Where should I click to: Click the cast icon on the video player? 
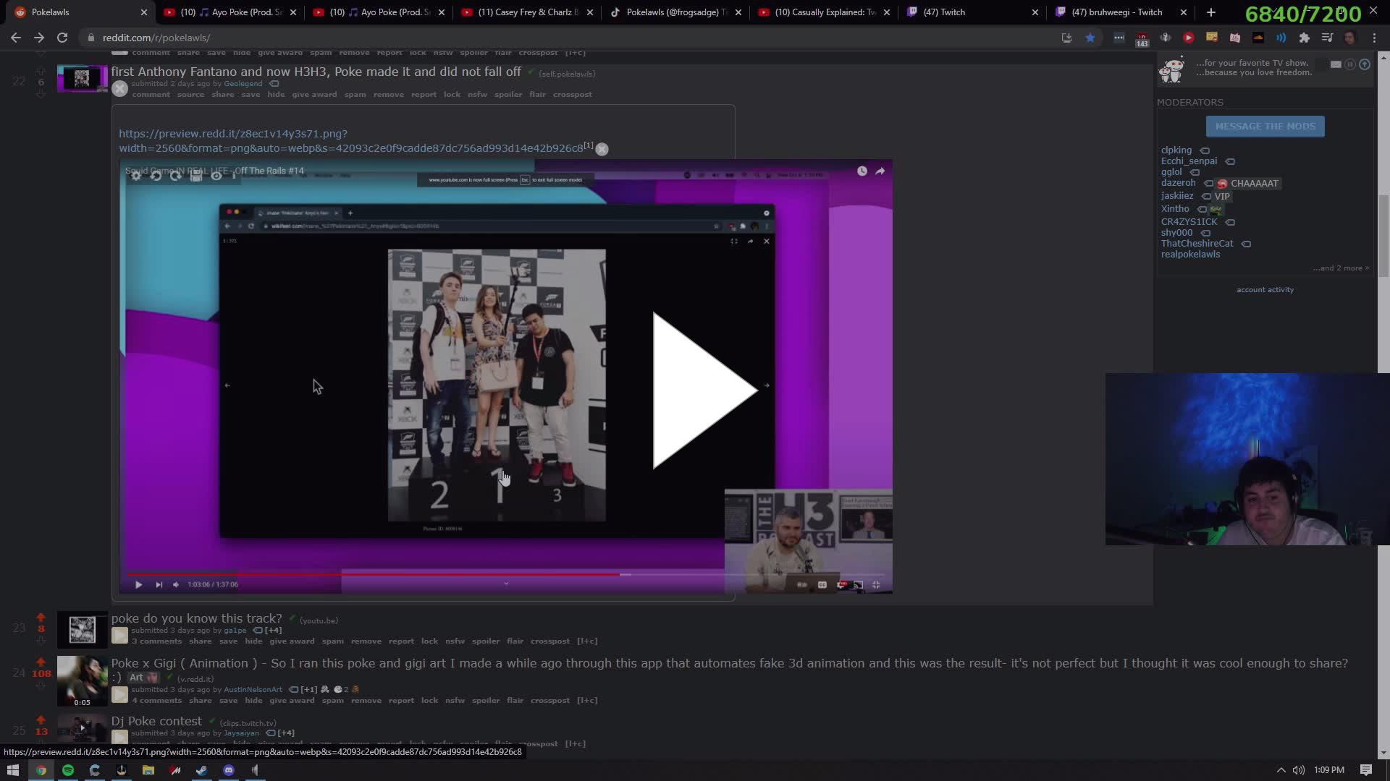pyautogui.click(x=857, y=584)
